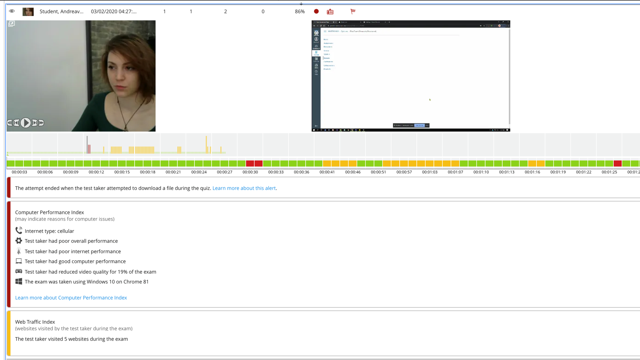Screen dimensions: 640x360
Task: Click the fast-forward playback button
Action: point(41,123)
